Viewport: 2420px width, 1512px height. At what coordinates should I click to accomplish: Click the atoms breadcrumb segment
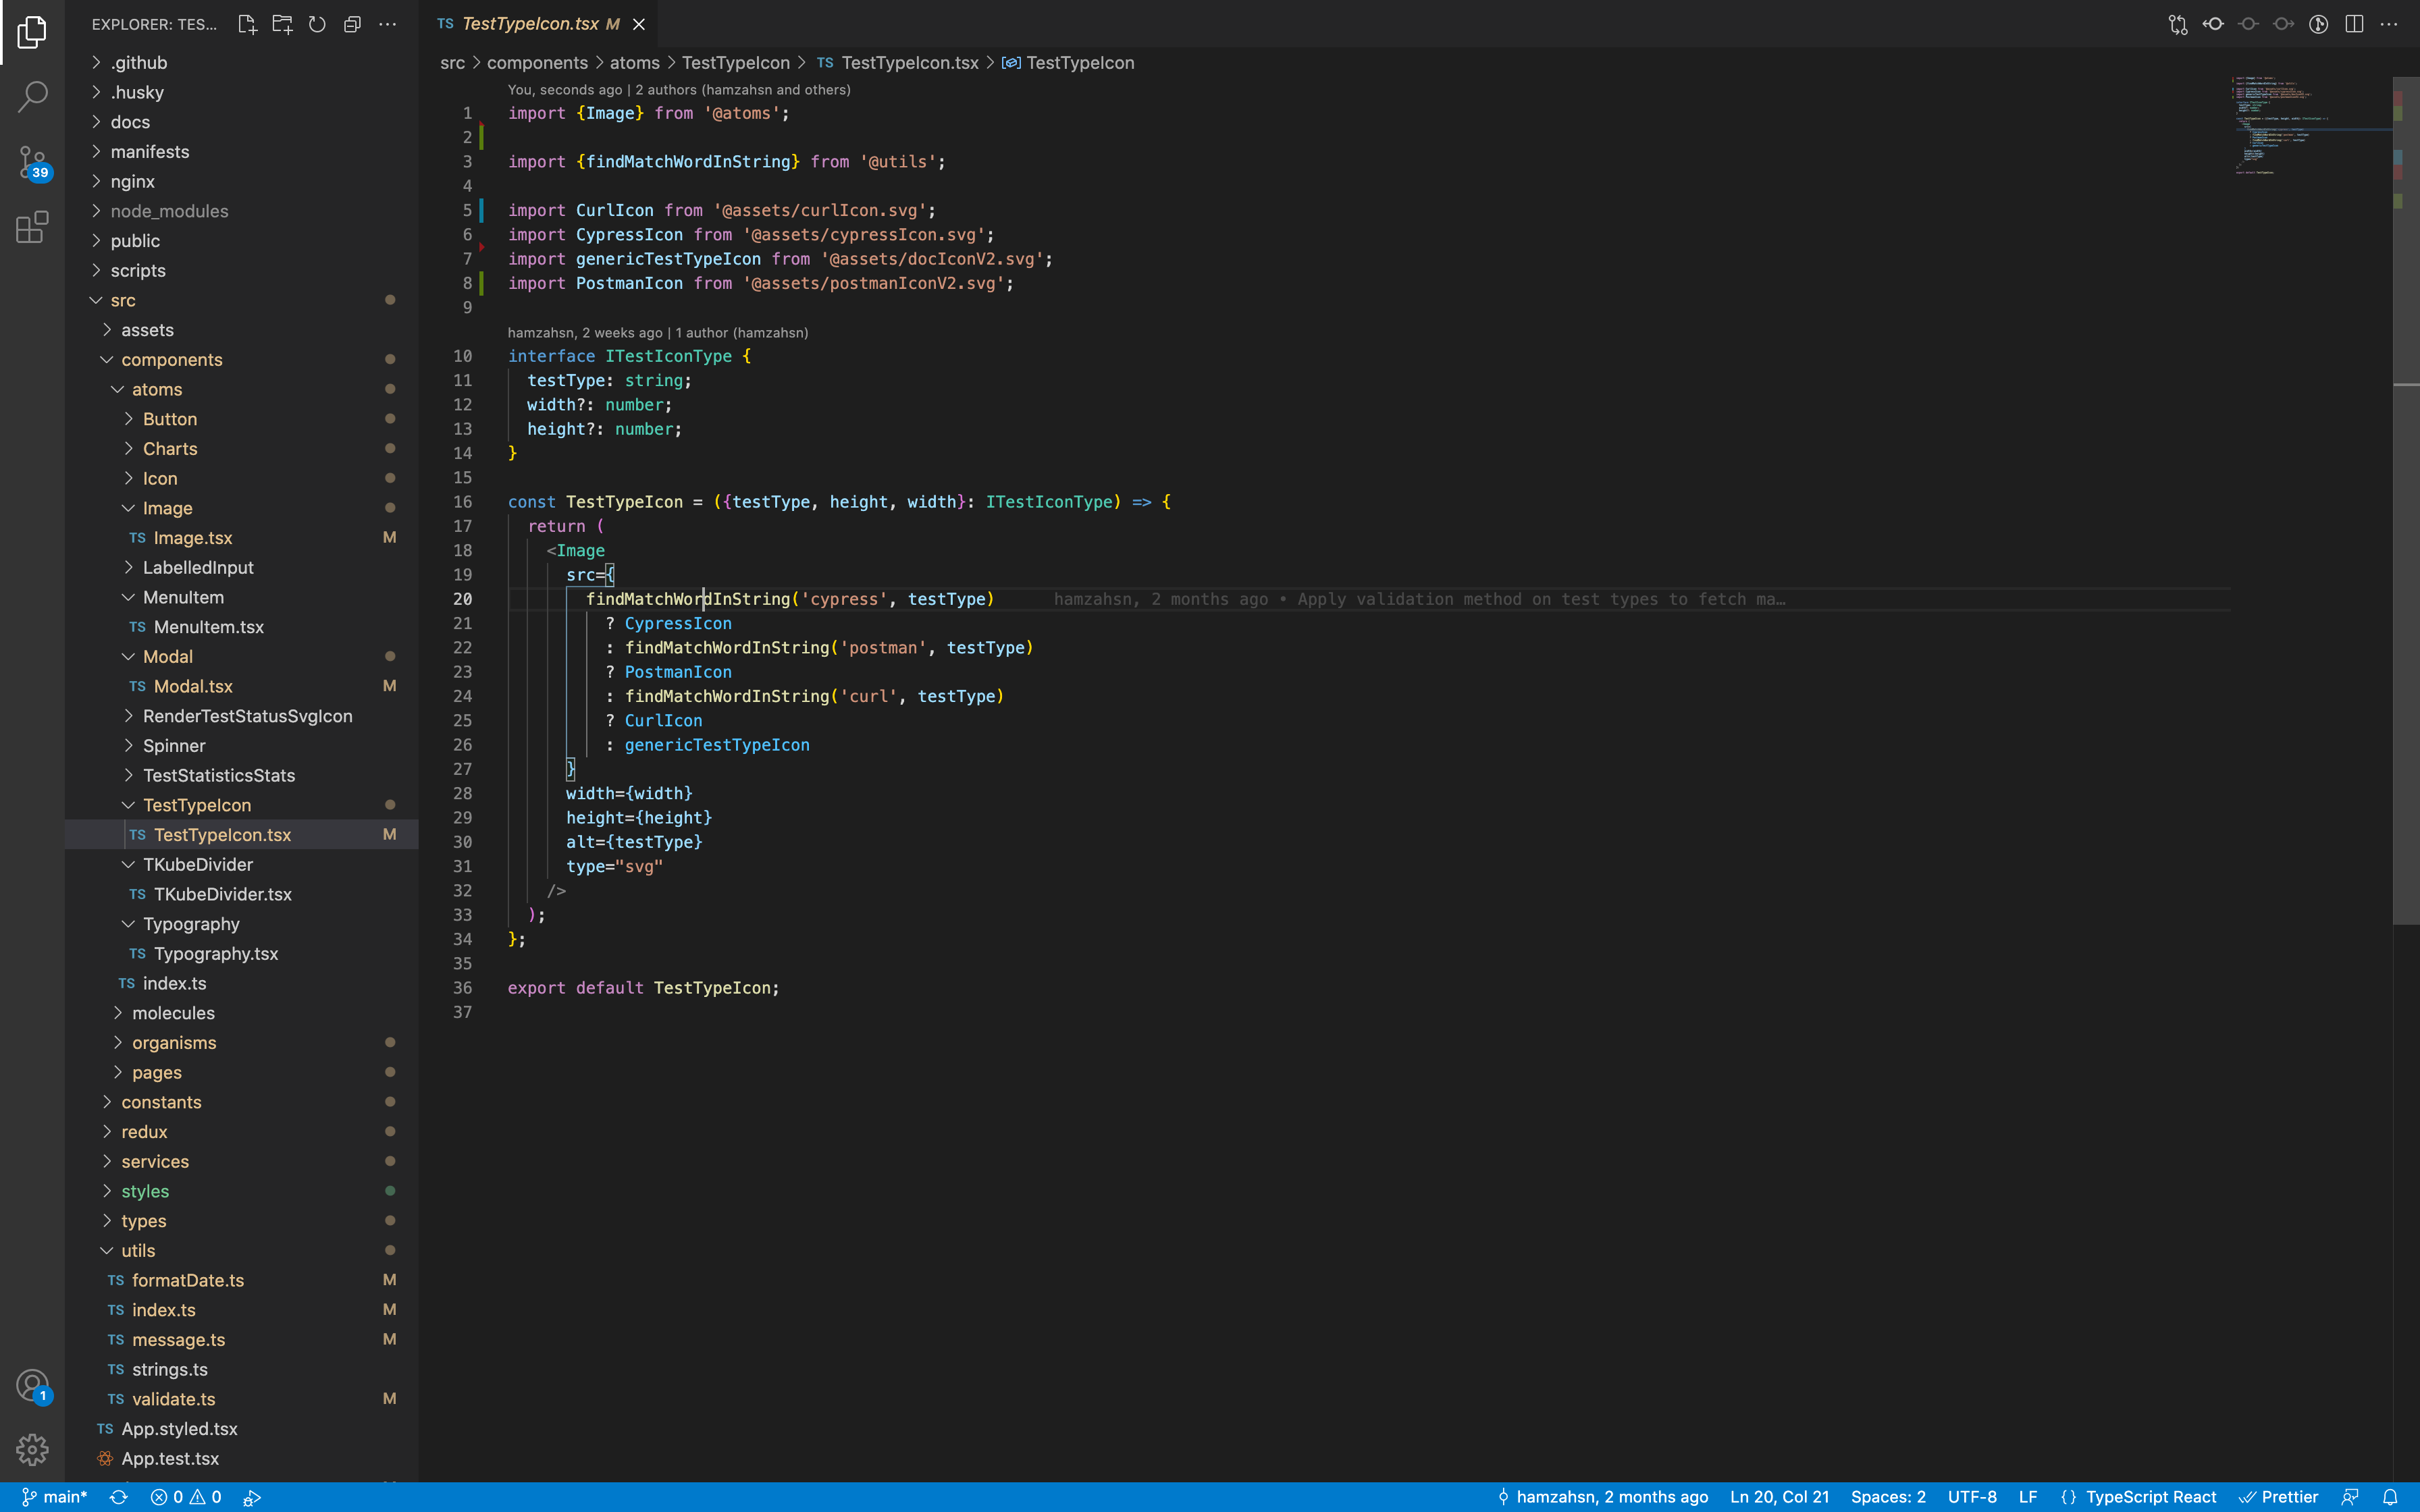[634, 63]
